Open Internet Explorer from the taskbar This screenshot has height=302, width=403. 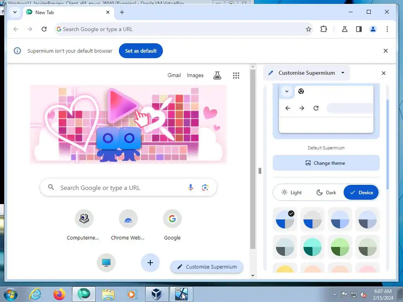pyautogui.click(x=35, y=294)
